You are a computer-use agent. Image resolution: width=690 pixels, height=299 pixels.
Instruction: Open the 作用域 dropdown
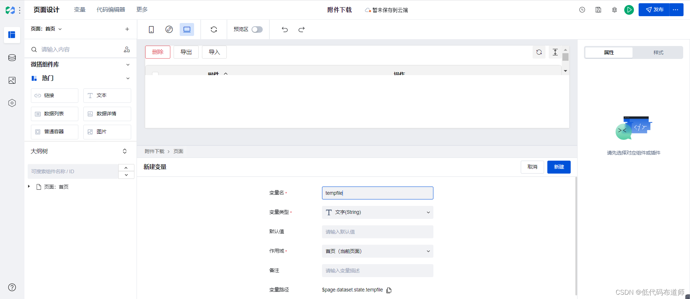[x=377, y=251]
